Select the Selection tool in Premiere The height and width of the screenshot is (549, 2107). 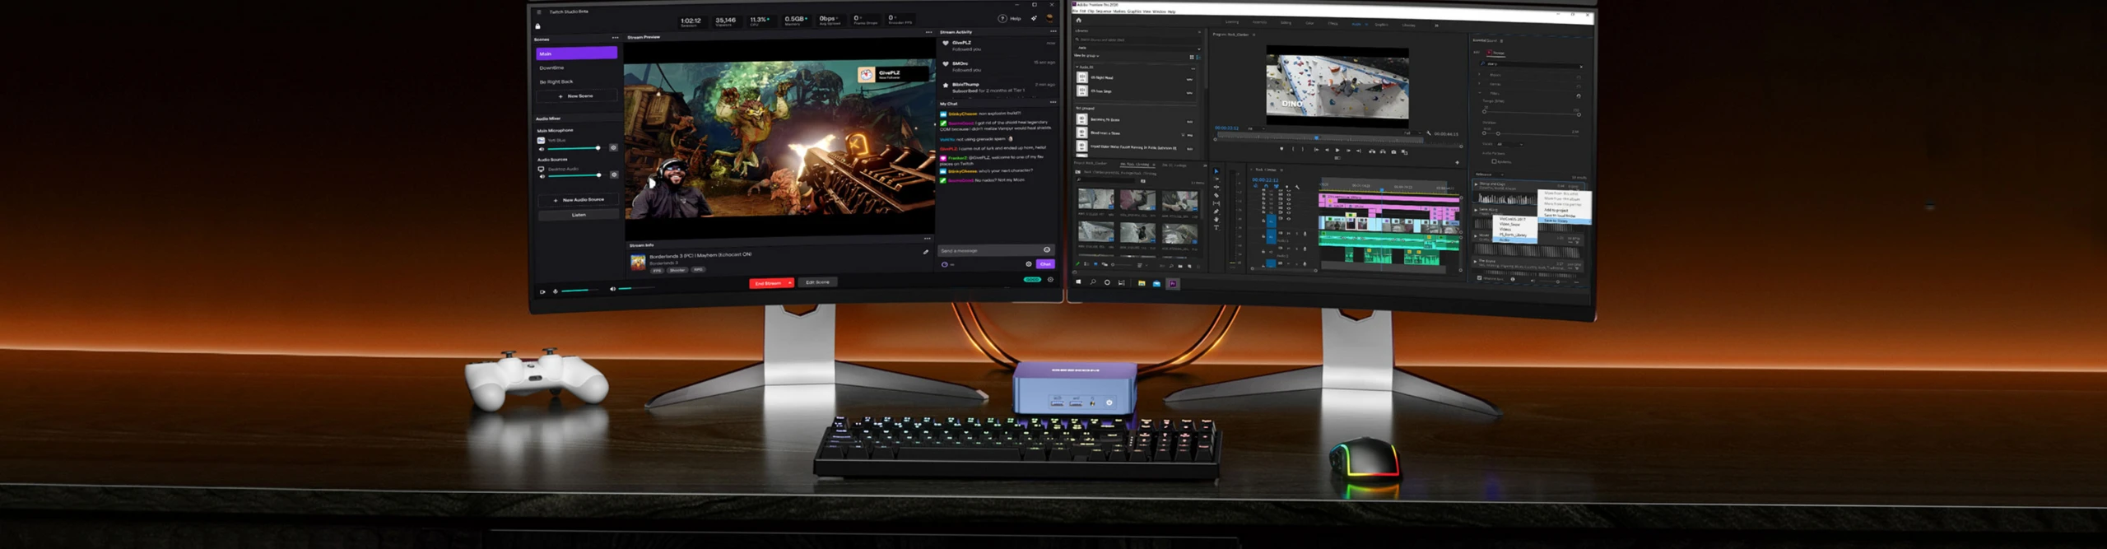(1216, 171)
